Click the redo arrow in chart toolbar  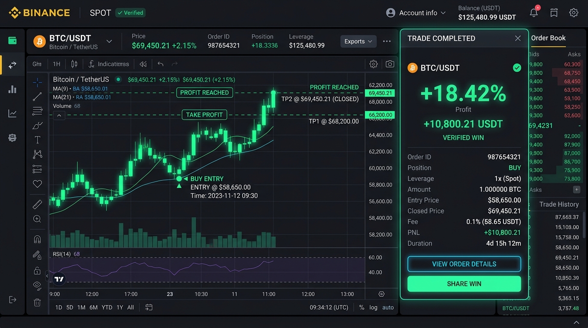click(174, 64)
